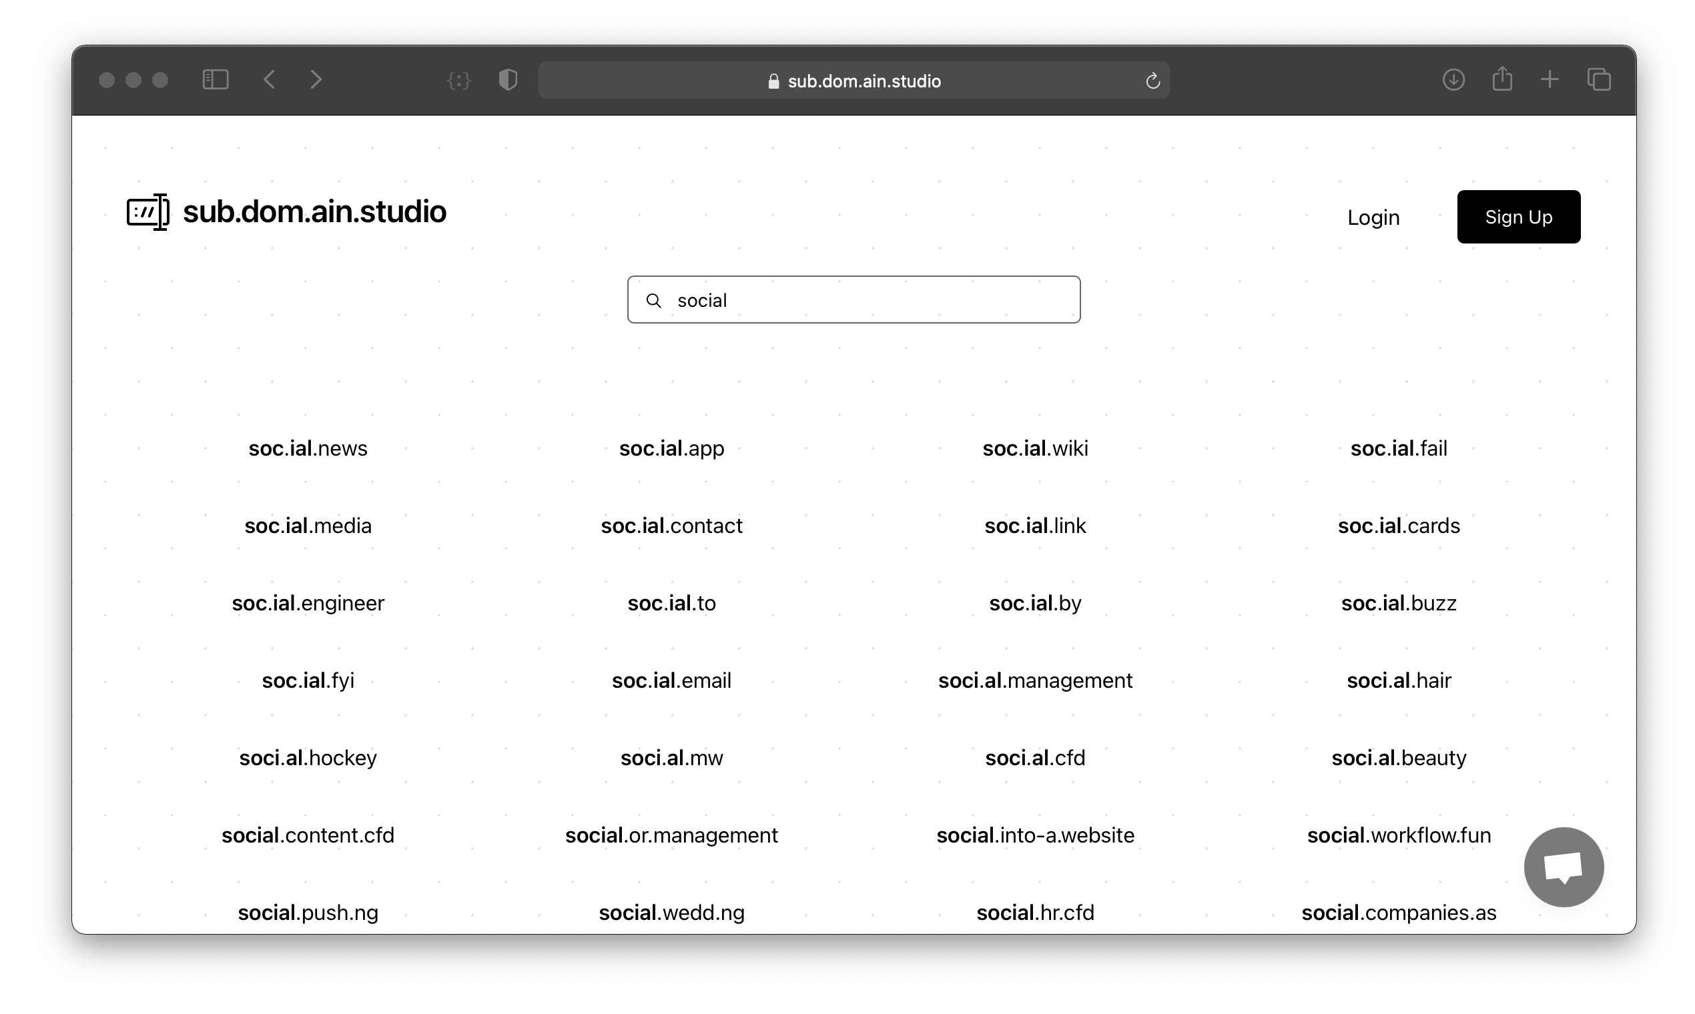Reload the page via the refresh icon

pyautogui.click(x=1152, y=81)
